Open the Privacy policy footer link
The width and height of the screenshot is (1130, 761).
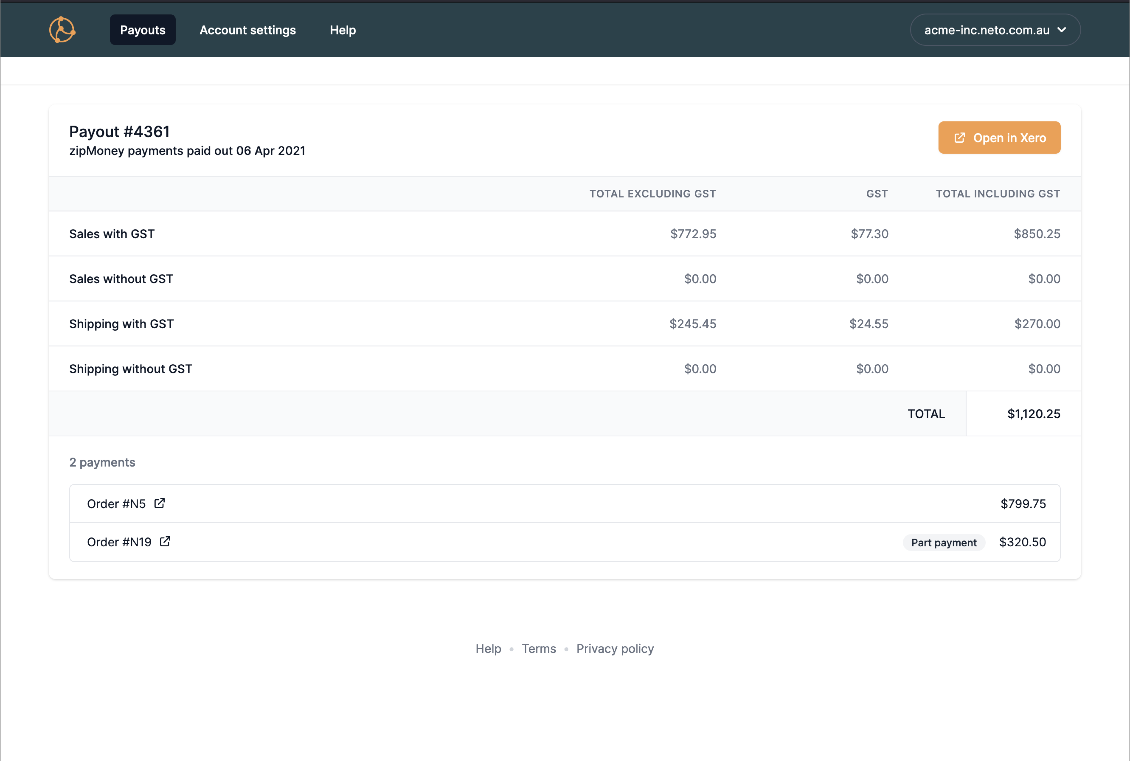[615, 648]
